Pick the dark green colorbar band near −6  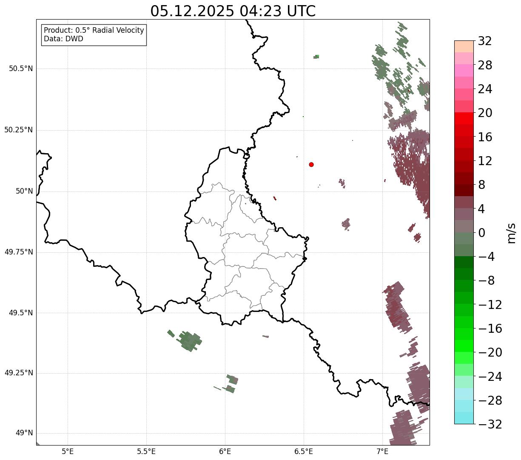click(x=464, y=262)
